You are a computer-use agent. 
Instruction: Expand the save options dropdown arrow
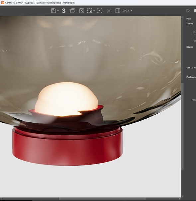click(58, 11)
